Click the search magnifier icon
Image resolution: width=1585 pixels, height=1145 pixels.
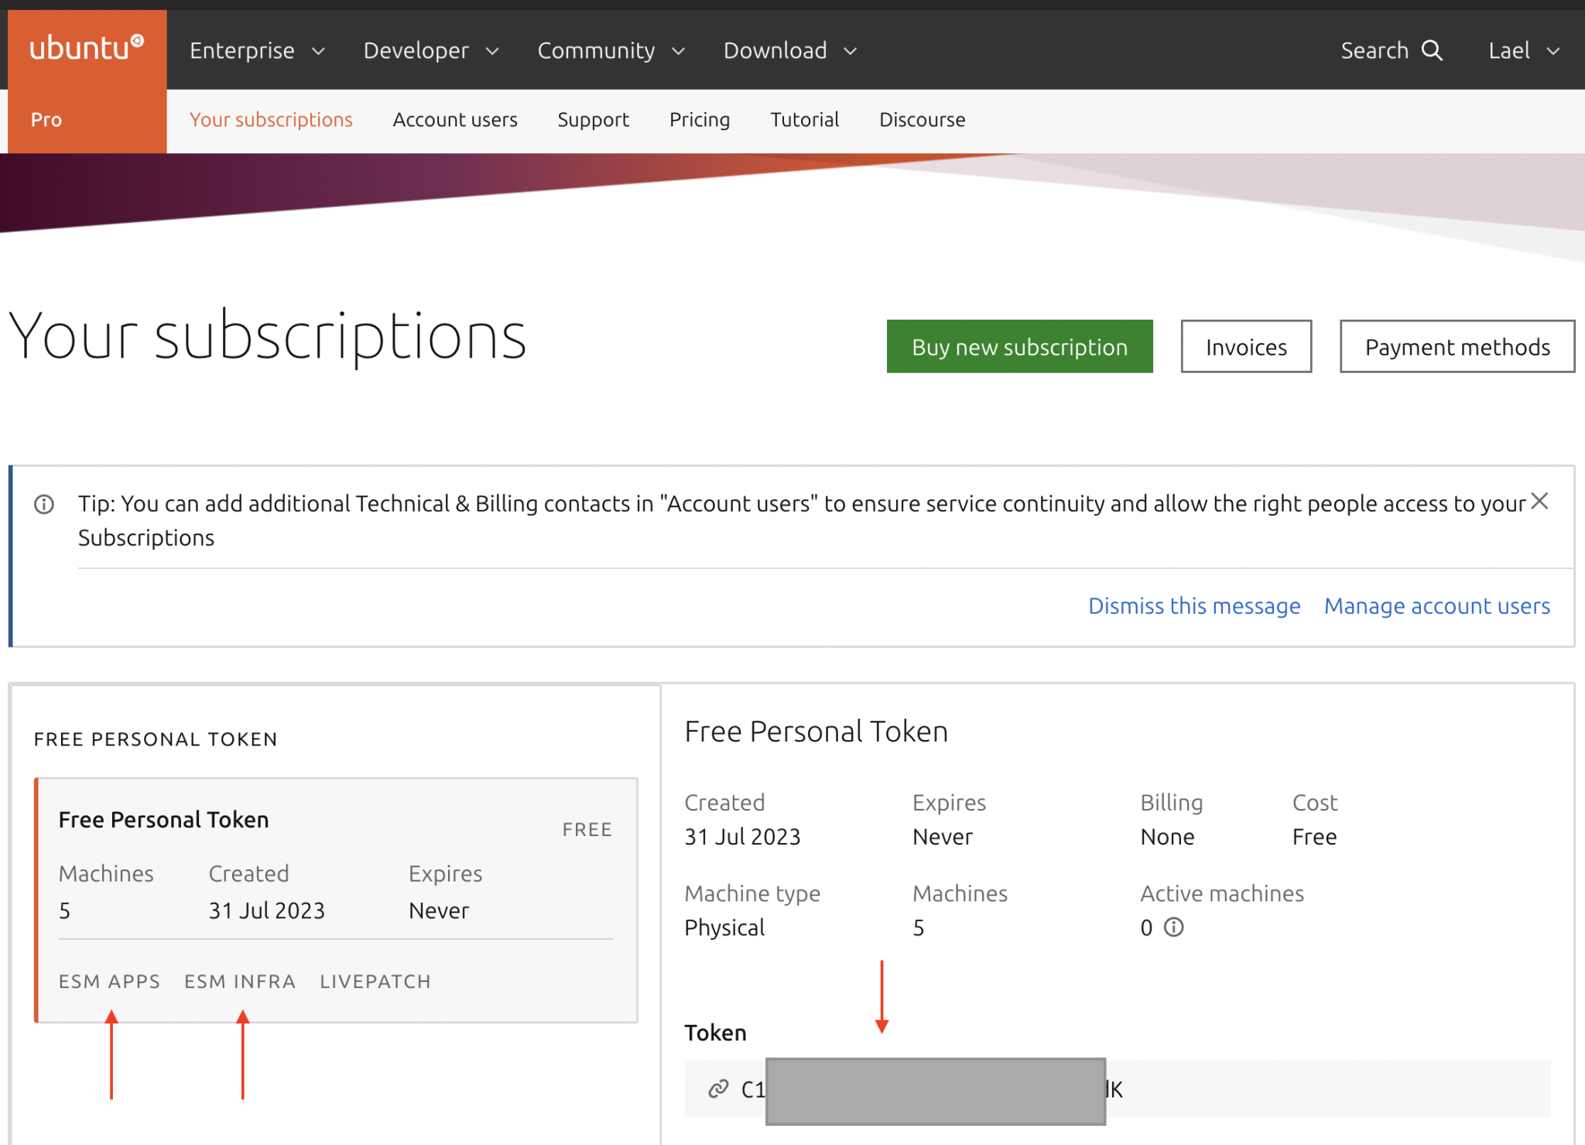(1432, 50)
